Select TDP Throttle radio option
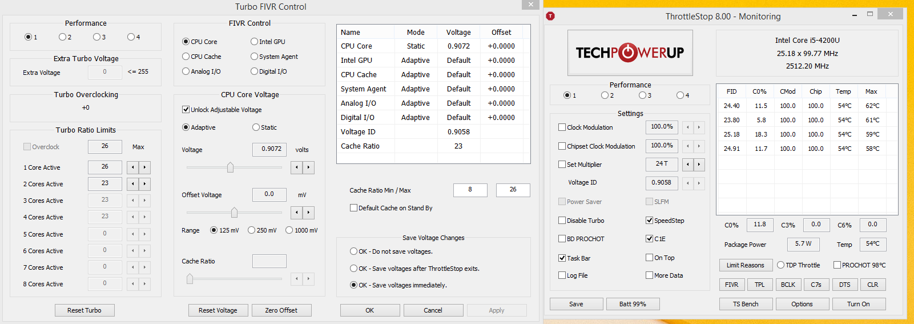914x324 pixels. pyautogui.click(x=781, y=265)
